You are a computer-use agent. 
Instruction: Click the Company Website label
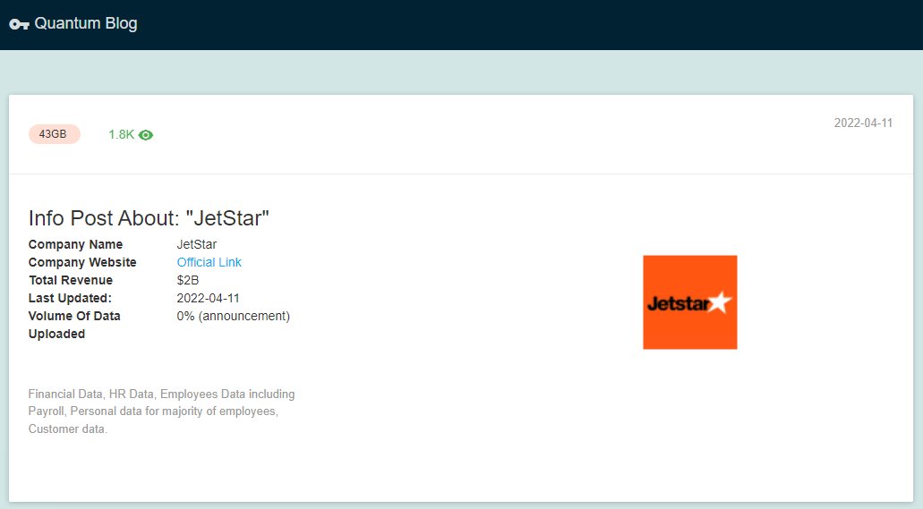(x=82, y=262)
